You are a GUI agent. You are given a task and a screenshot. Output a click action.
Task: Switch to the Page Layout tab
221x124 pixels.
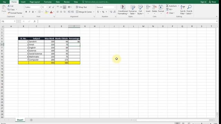coord(35,2)
